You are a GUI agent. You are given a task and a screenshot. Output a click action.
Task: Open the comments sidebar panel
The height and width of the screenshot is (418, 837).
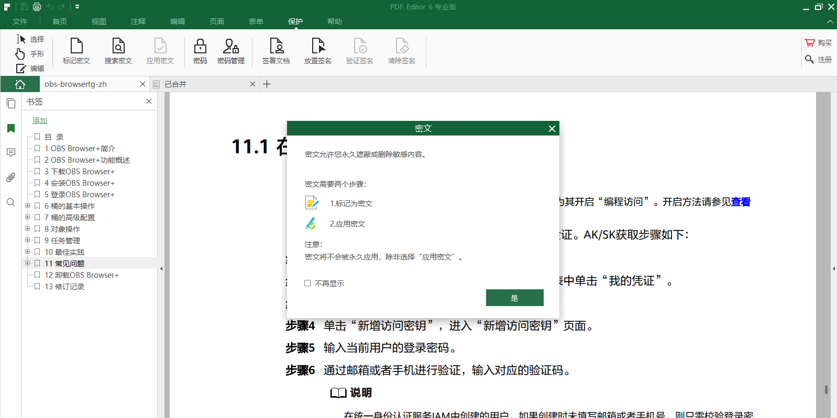pos(11,153)
